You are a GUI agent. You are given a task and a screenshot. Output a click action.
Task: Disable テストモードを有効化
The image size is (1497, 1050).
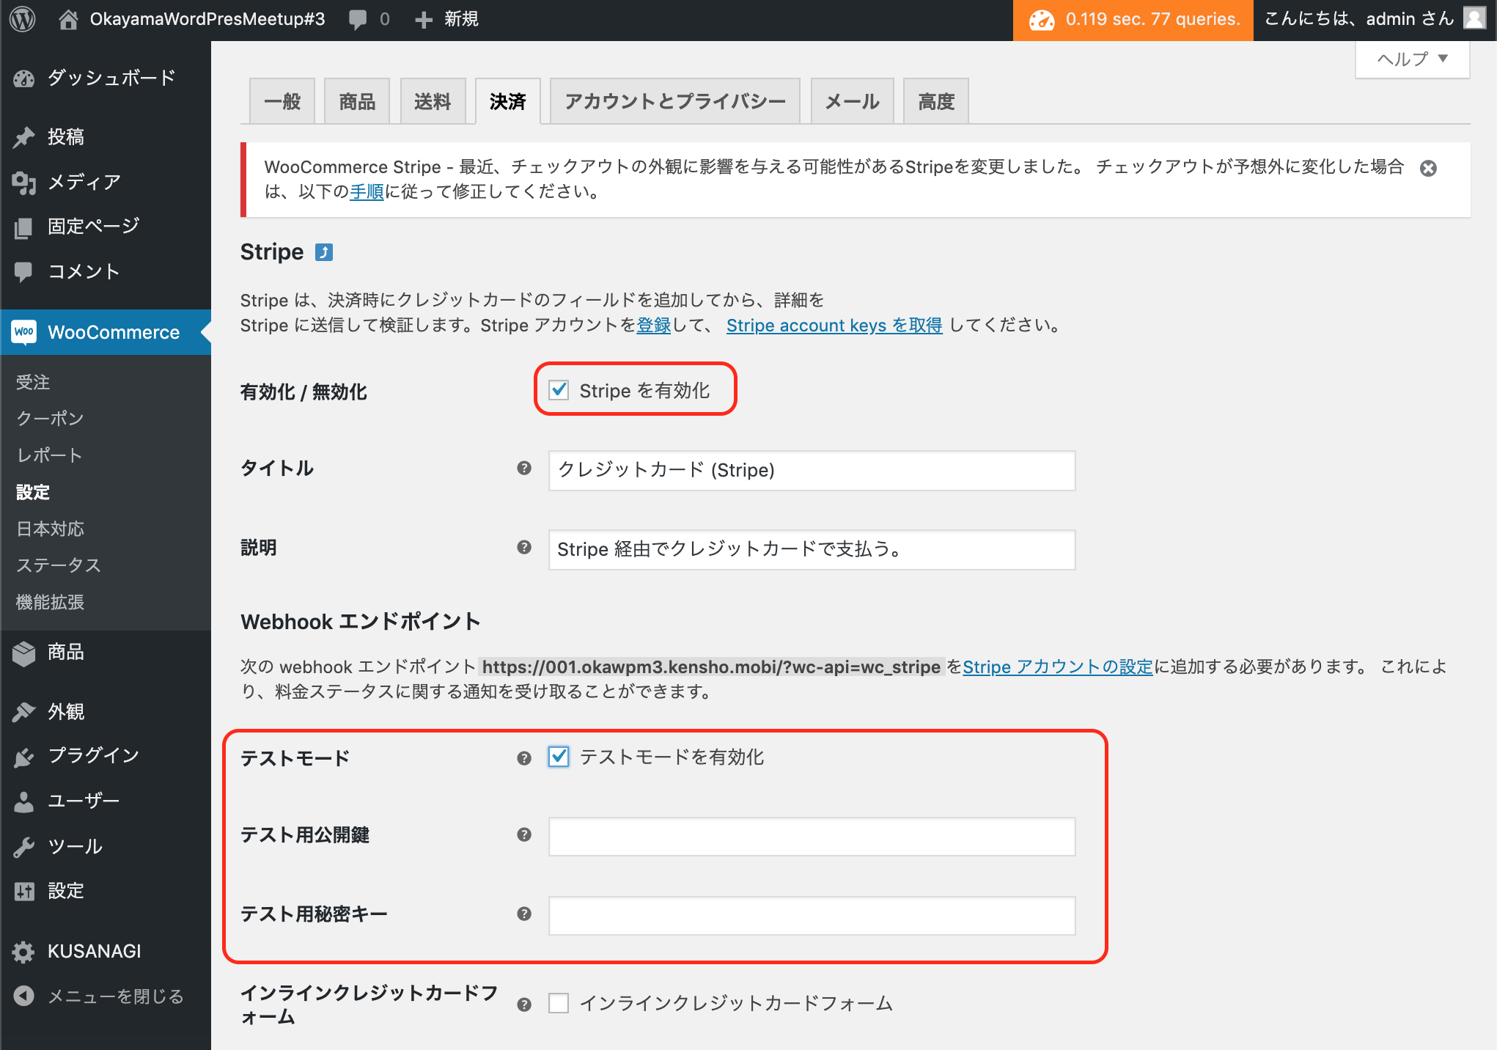559,757
